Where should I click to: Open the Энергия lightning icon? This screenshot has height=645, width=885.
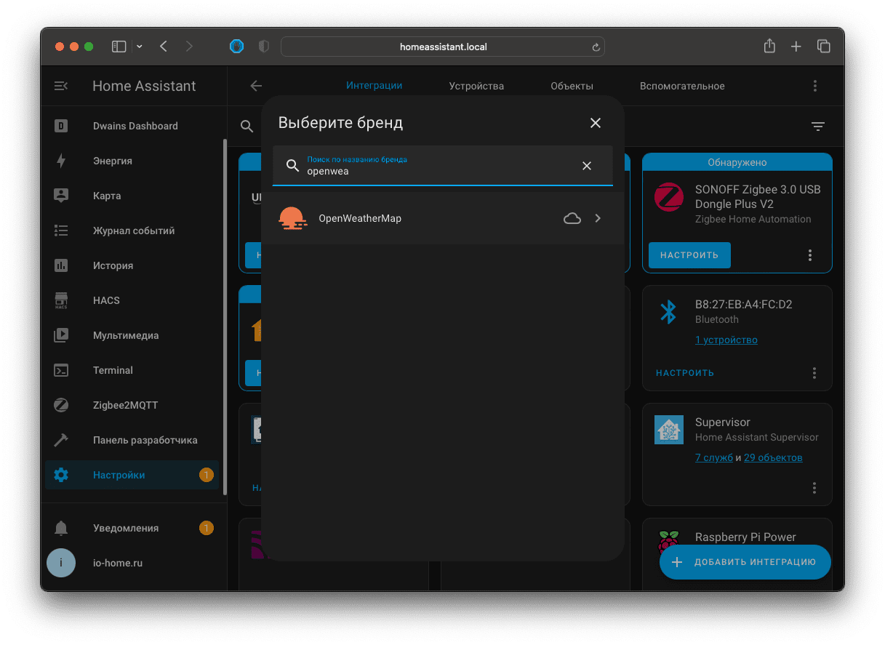[x=61, y=161]
